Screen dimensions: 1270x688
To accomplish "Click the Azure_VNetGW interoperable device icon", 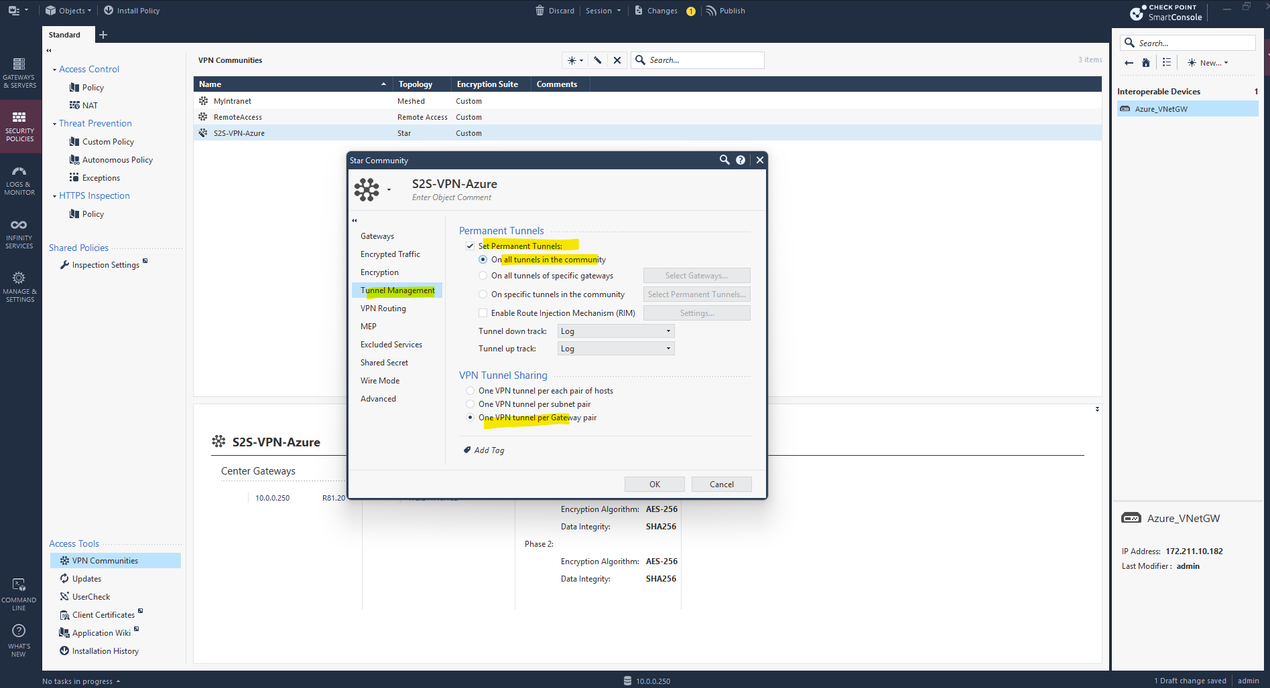I will 1125,109.
